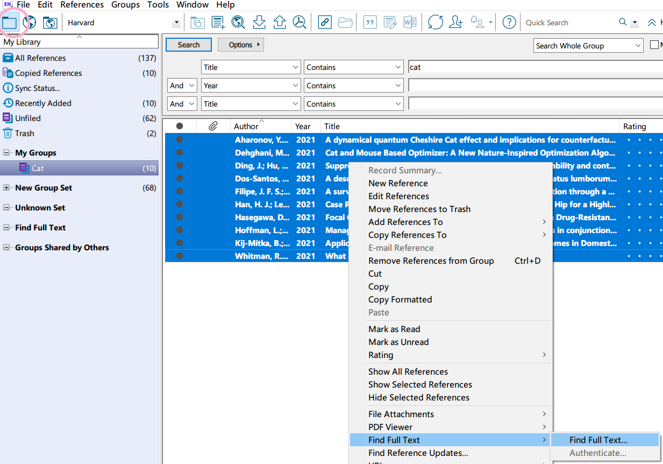Click the Open File folder toolbar icon

(x=345, y=23)
